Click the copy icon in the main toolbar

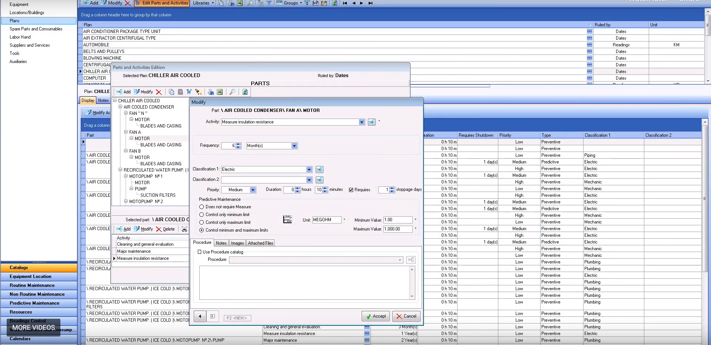coord(221,3)
